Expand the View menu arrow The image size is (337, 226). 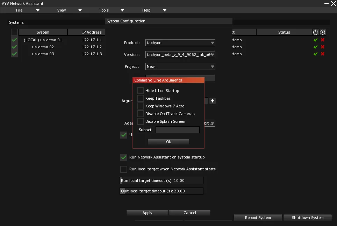coord(80,10)
